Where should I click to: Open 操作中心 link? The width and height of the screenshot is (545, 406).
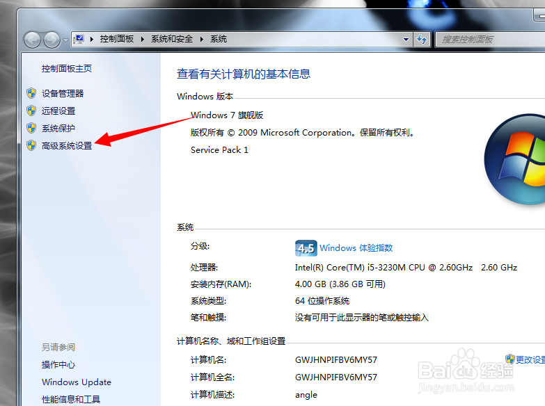58,365
